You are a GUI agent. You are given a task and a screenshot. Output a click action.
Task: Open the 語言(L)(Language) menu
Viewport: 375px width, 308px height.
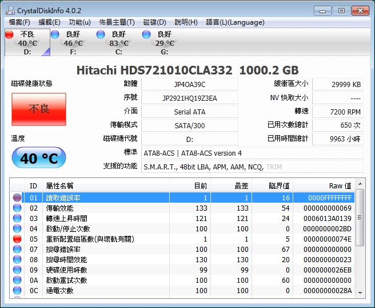tap(235, 22)
